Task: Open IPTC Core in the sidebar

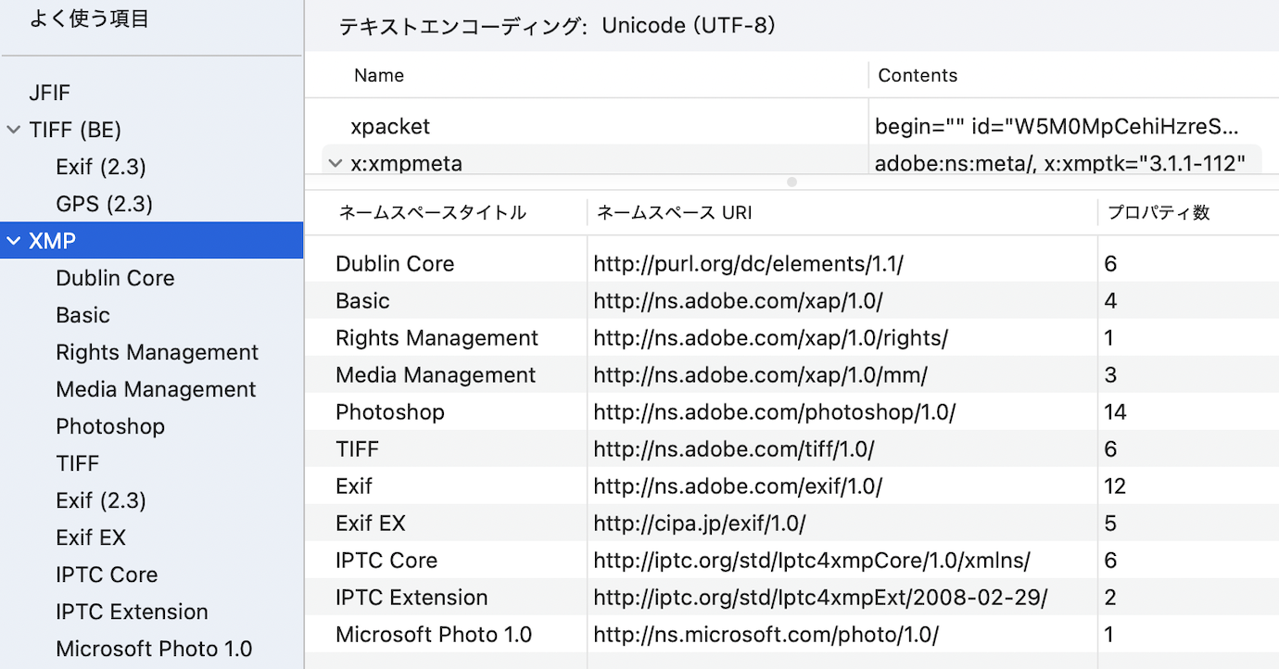Action: (x=107, y=574)
